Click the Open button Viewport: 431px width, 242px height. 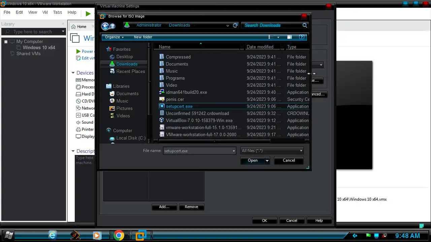tap(253, 161)
